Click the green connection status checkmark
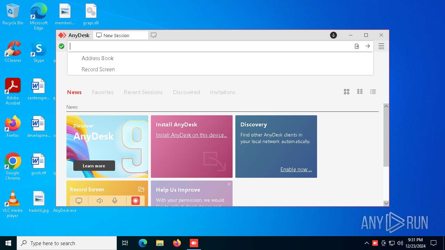Viewport: 445px width, 250px height. click(62, 46)
